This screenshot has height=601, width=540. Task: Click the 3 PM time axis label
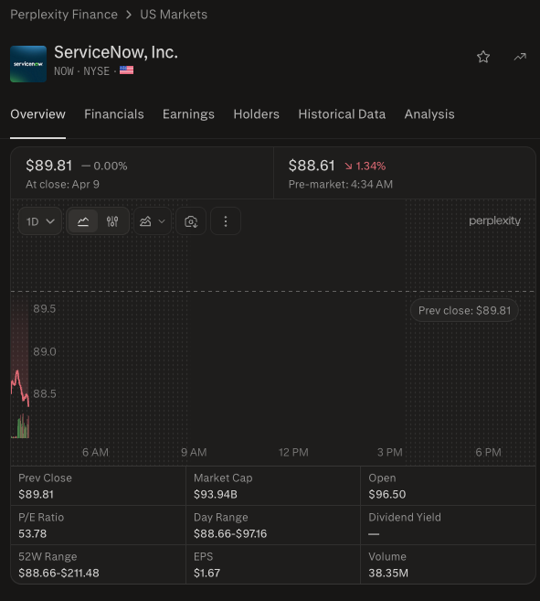[390, 452]
